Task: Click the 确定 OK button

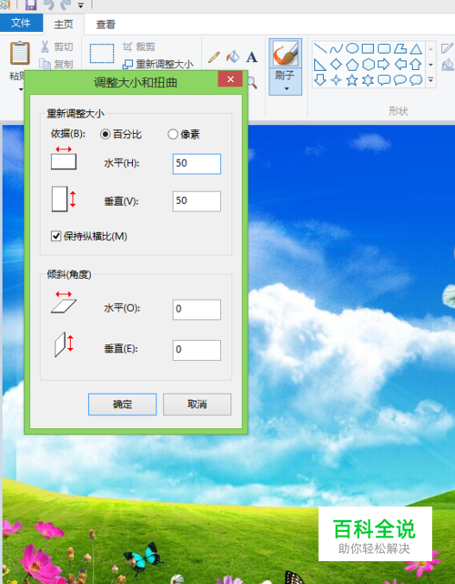Action: [x=123, y=405]
